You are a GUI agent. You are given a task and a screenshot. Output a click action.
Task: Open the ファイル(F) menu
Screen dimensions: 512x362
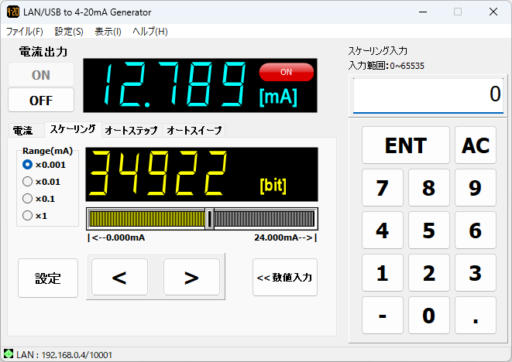[25, 32]
